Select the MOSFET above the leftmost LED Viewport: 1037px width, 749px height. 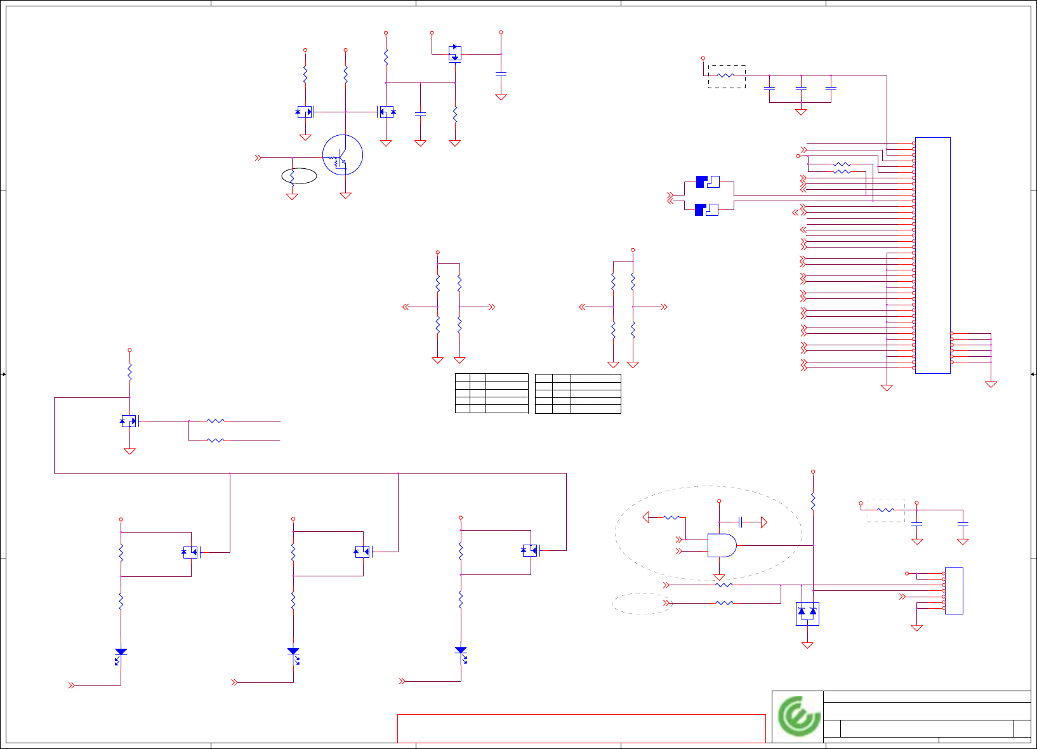191,552
